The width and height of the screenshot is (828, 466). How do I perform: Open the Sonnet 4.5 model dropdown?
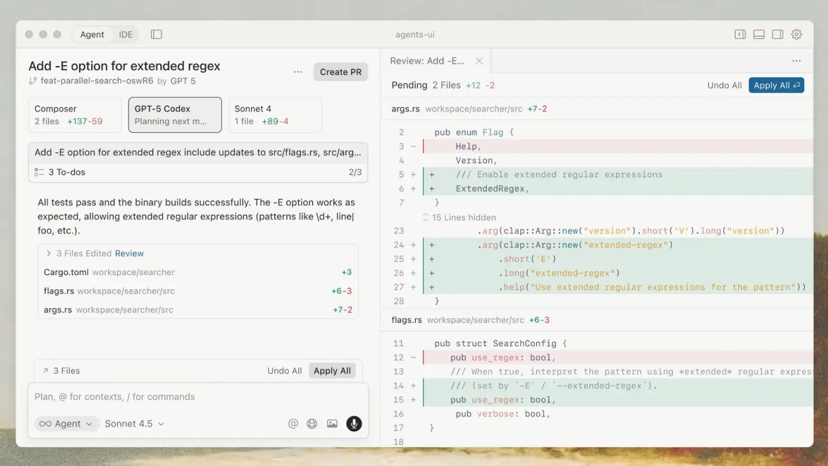[135, 424]
